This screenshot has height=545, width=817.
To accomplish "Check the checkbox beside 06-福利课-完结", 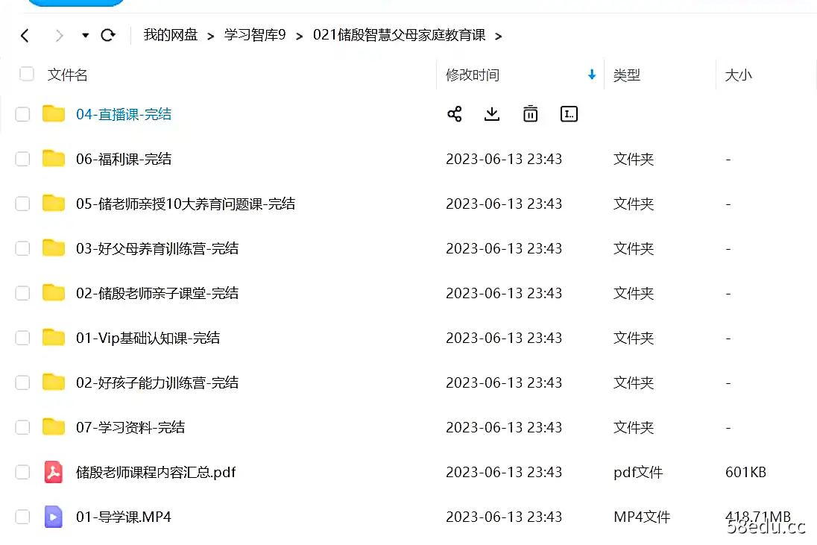I will pos(22,159).
